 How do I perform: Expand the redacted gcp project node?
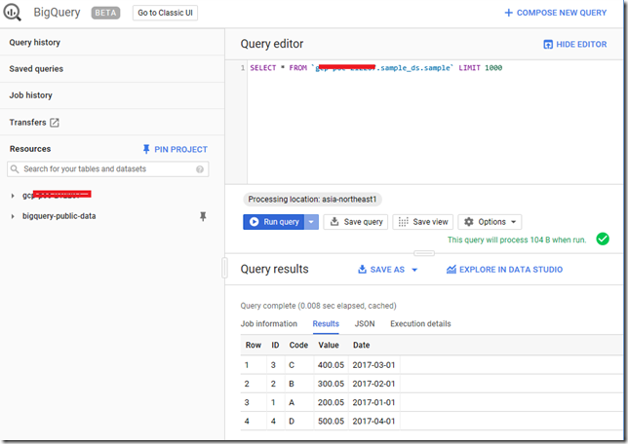coord(13,196)
